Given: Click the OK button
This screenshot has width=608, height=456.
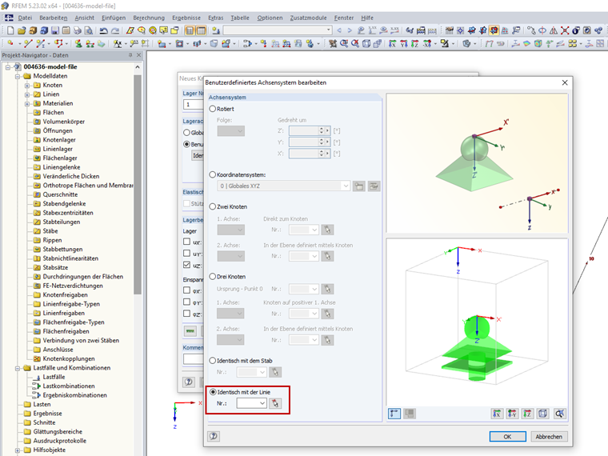Looking at the screenshot, I should 507,436.
